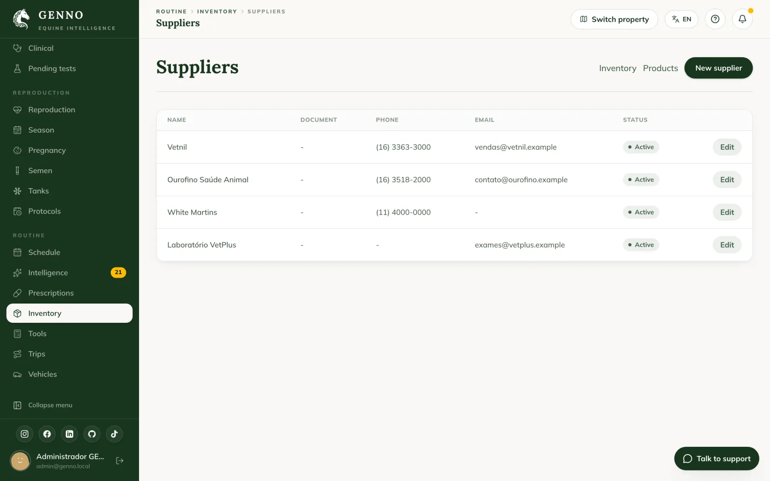Click Talk to support button
770x481 pixels.
pyautogui.click(x=717, y=459)
